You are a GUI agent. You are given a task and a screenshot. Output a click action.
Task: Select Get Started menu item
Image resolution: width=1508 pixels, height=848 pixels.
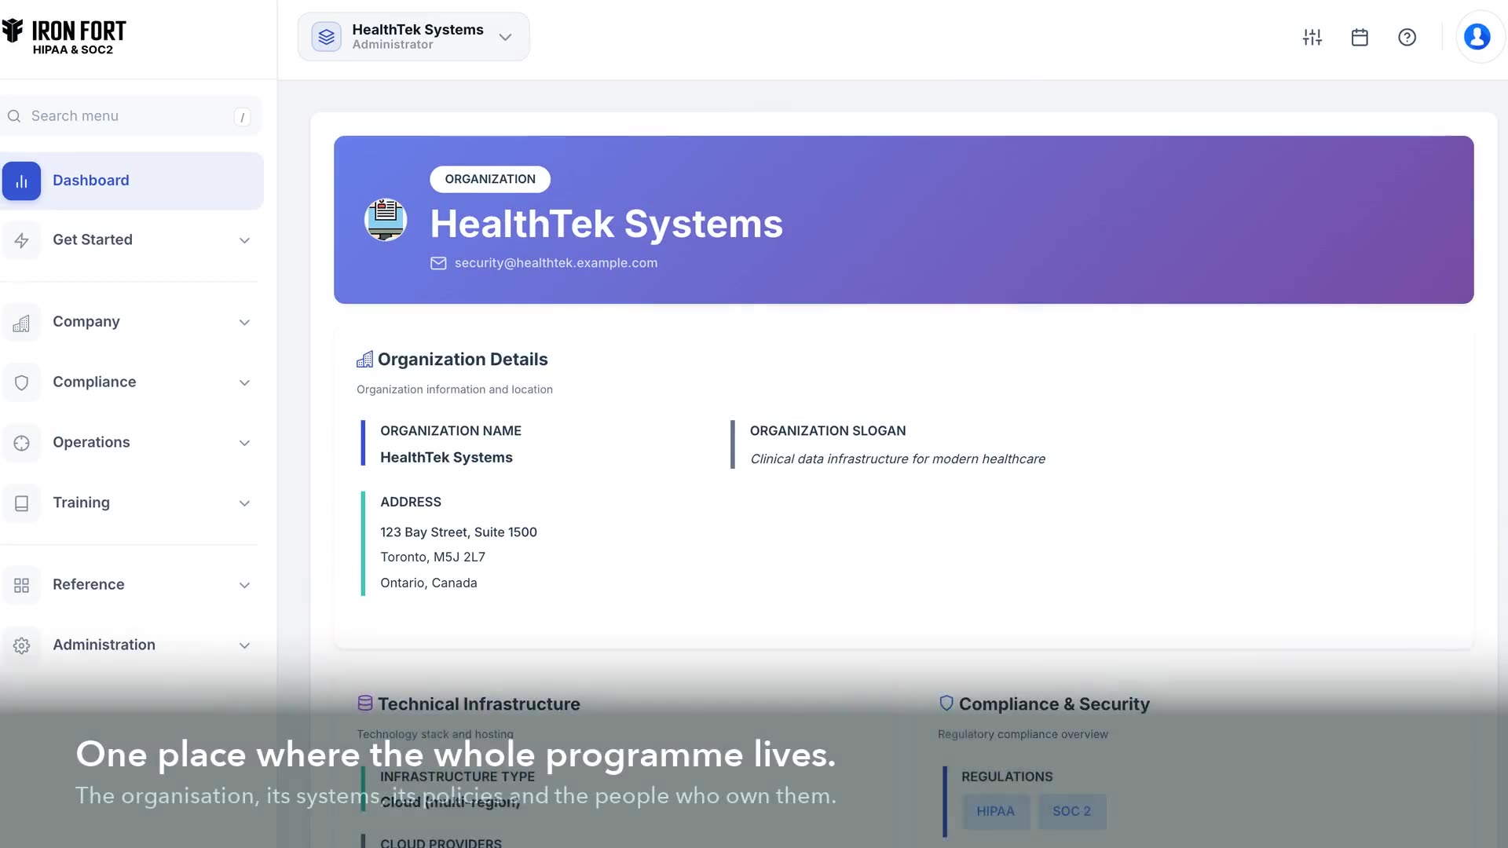[132, 240]
